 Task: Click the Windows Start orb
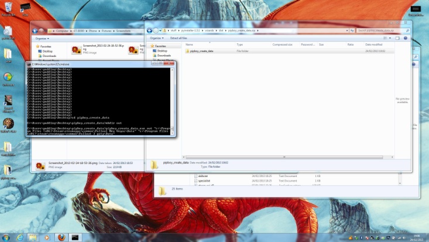6,237
